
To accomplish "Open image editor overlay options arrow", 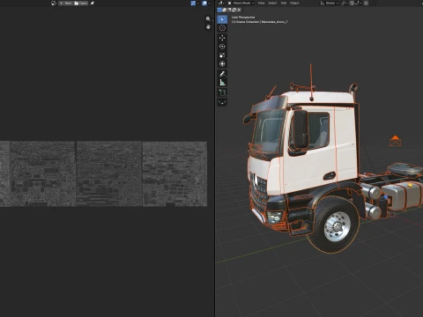I will (x=210, y=4).
